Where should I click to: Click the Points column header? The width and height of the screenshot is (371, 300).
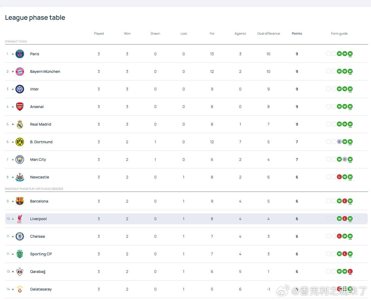[x=297, y=34]
